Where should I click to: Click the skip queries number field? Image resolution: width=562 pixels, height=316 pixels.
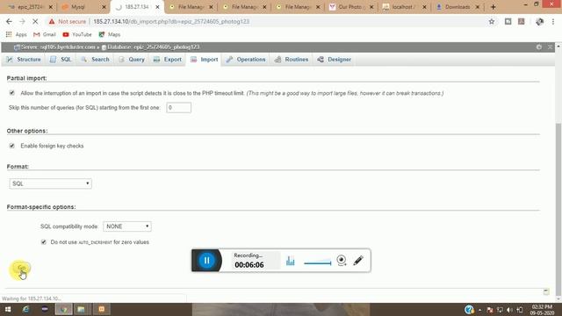click(x=179, y=107)
